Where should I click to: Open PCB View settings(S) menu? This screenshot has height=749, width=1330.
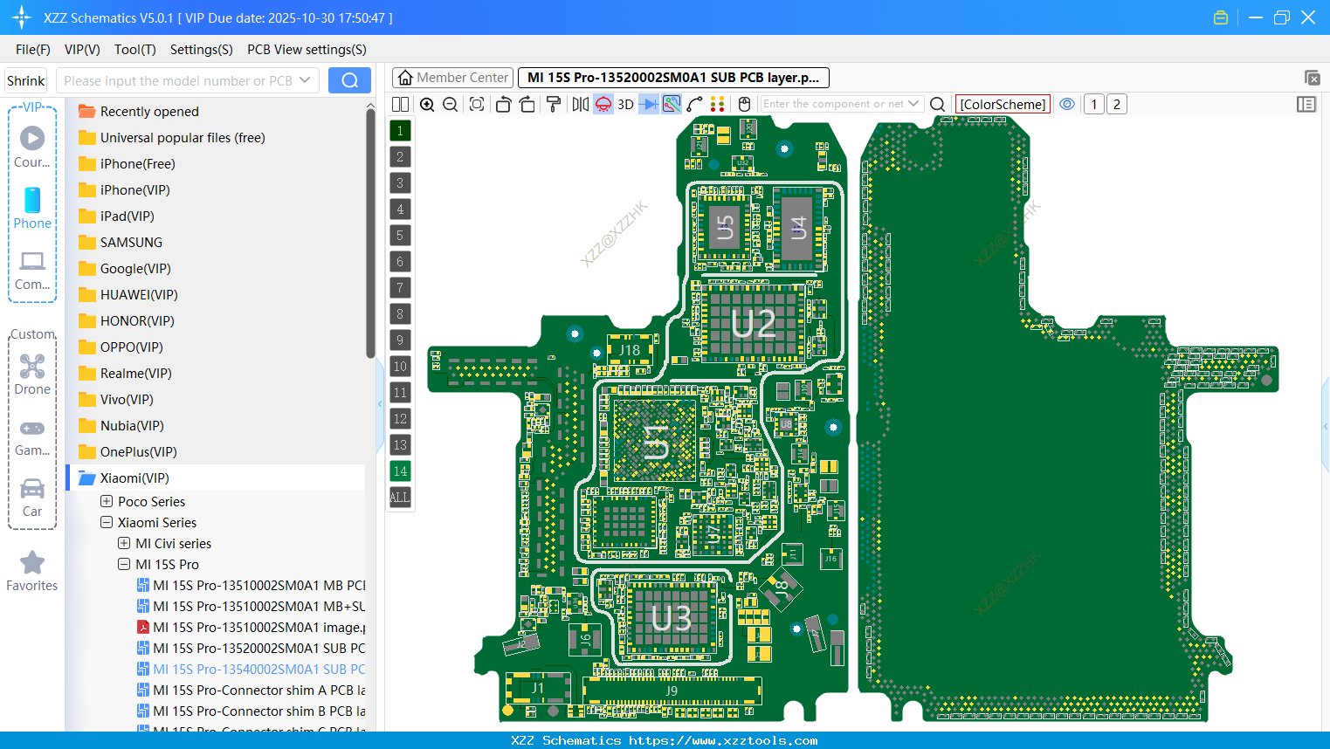[x=307, y=50]
